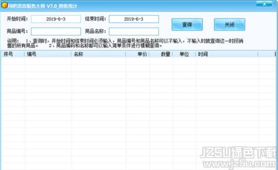Sort by the 数量 column header
Viewport: 278px width, 170px height.
pyautogui.click(x=161, y=54)
